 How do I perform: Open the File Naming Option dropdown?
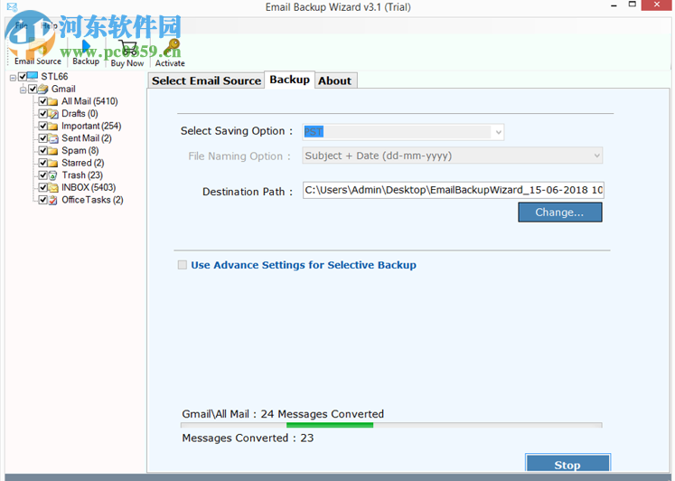[597, 156]
